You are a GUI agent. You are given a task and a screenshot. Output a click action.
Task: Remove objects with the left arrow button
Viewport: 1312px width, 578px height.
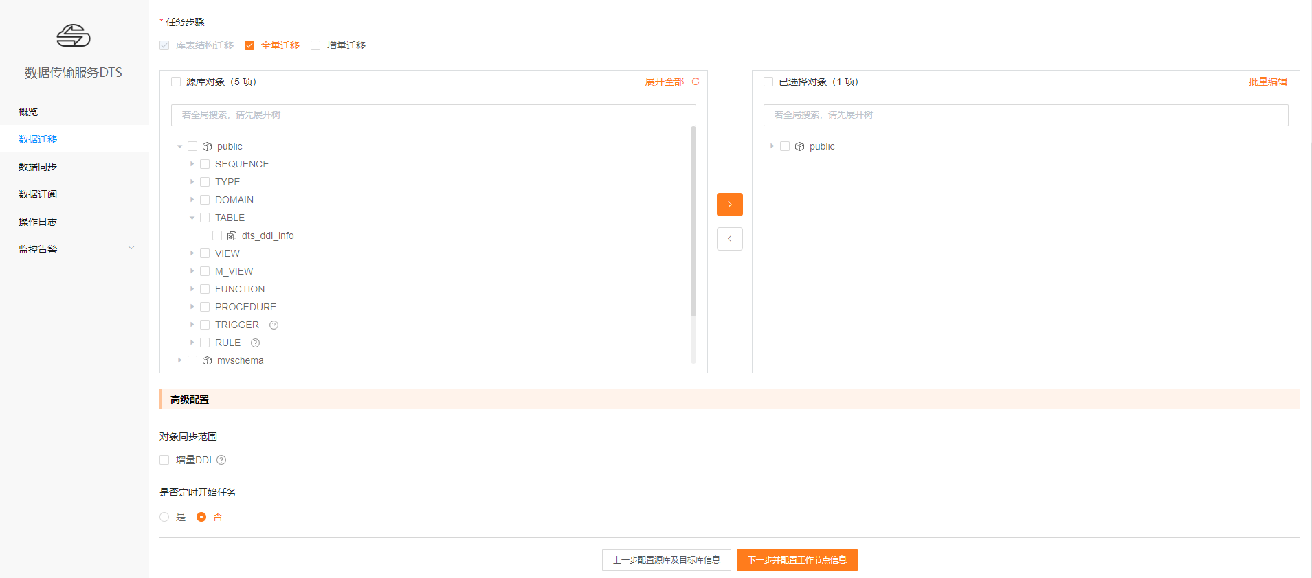730,239
